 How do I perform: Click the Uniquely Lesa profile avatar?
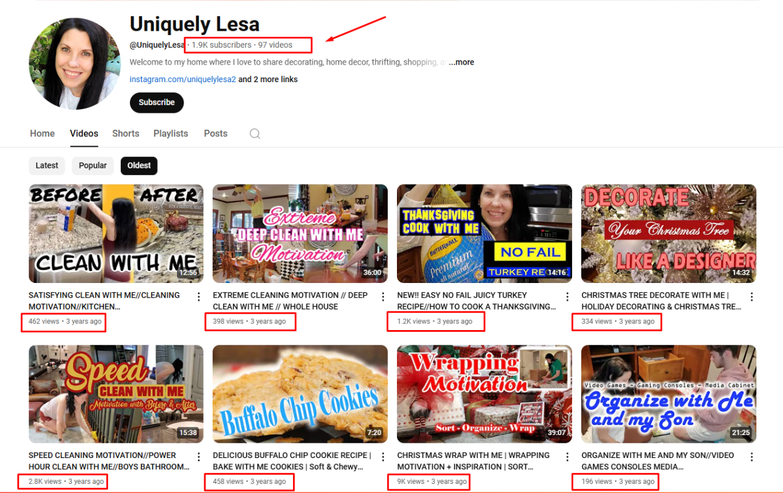75,63
